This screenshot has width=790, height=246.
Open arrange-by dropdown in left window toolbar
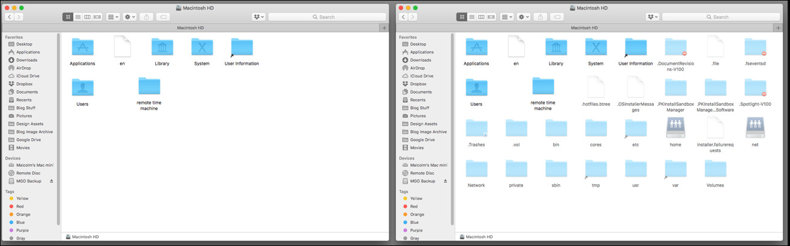113,17
